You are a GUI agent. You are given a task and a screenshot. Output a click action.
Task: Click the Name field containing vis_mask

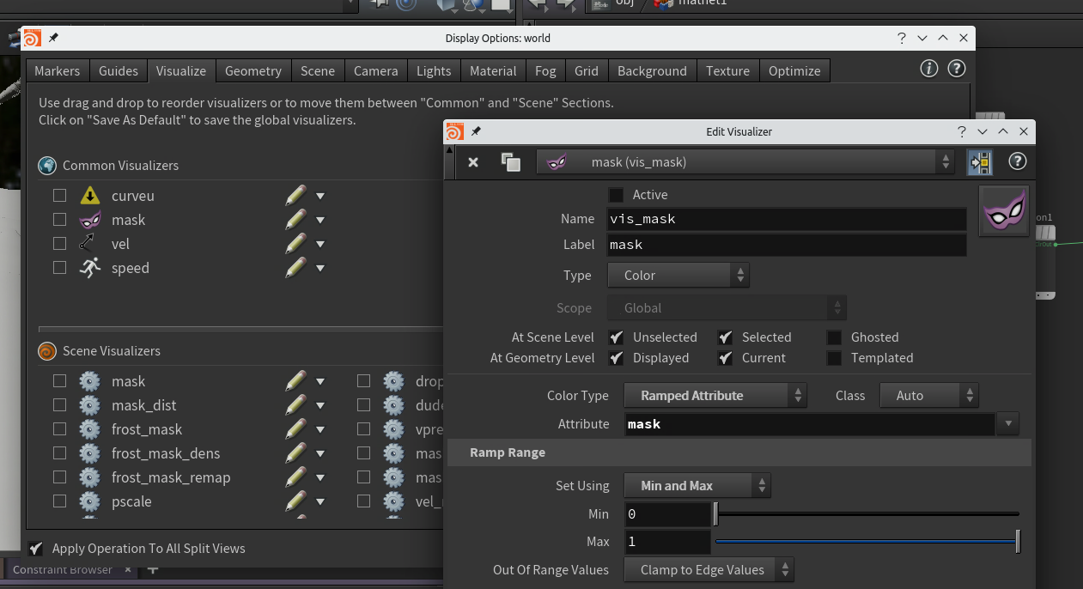point(786,219)
